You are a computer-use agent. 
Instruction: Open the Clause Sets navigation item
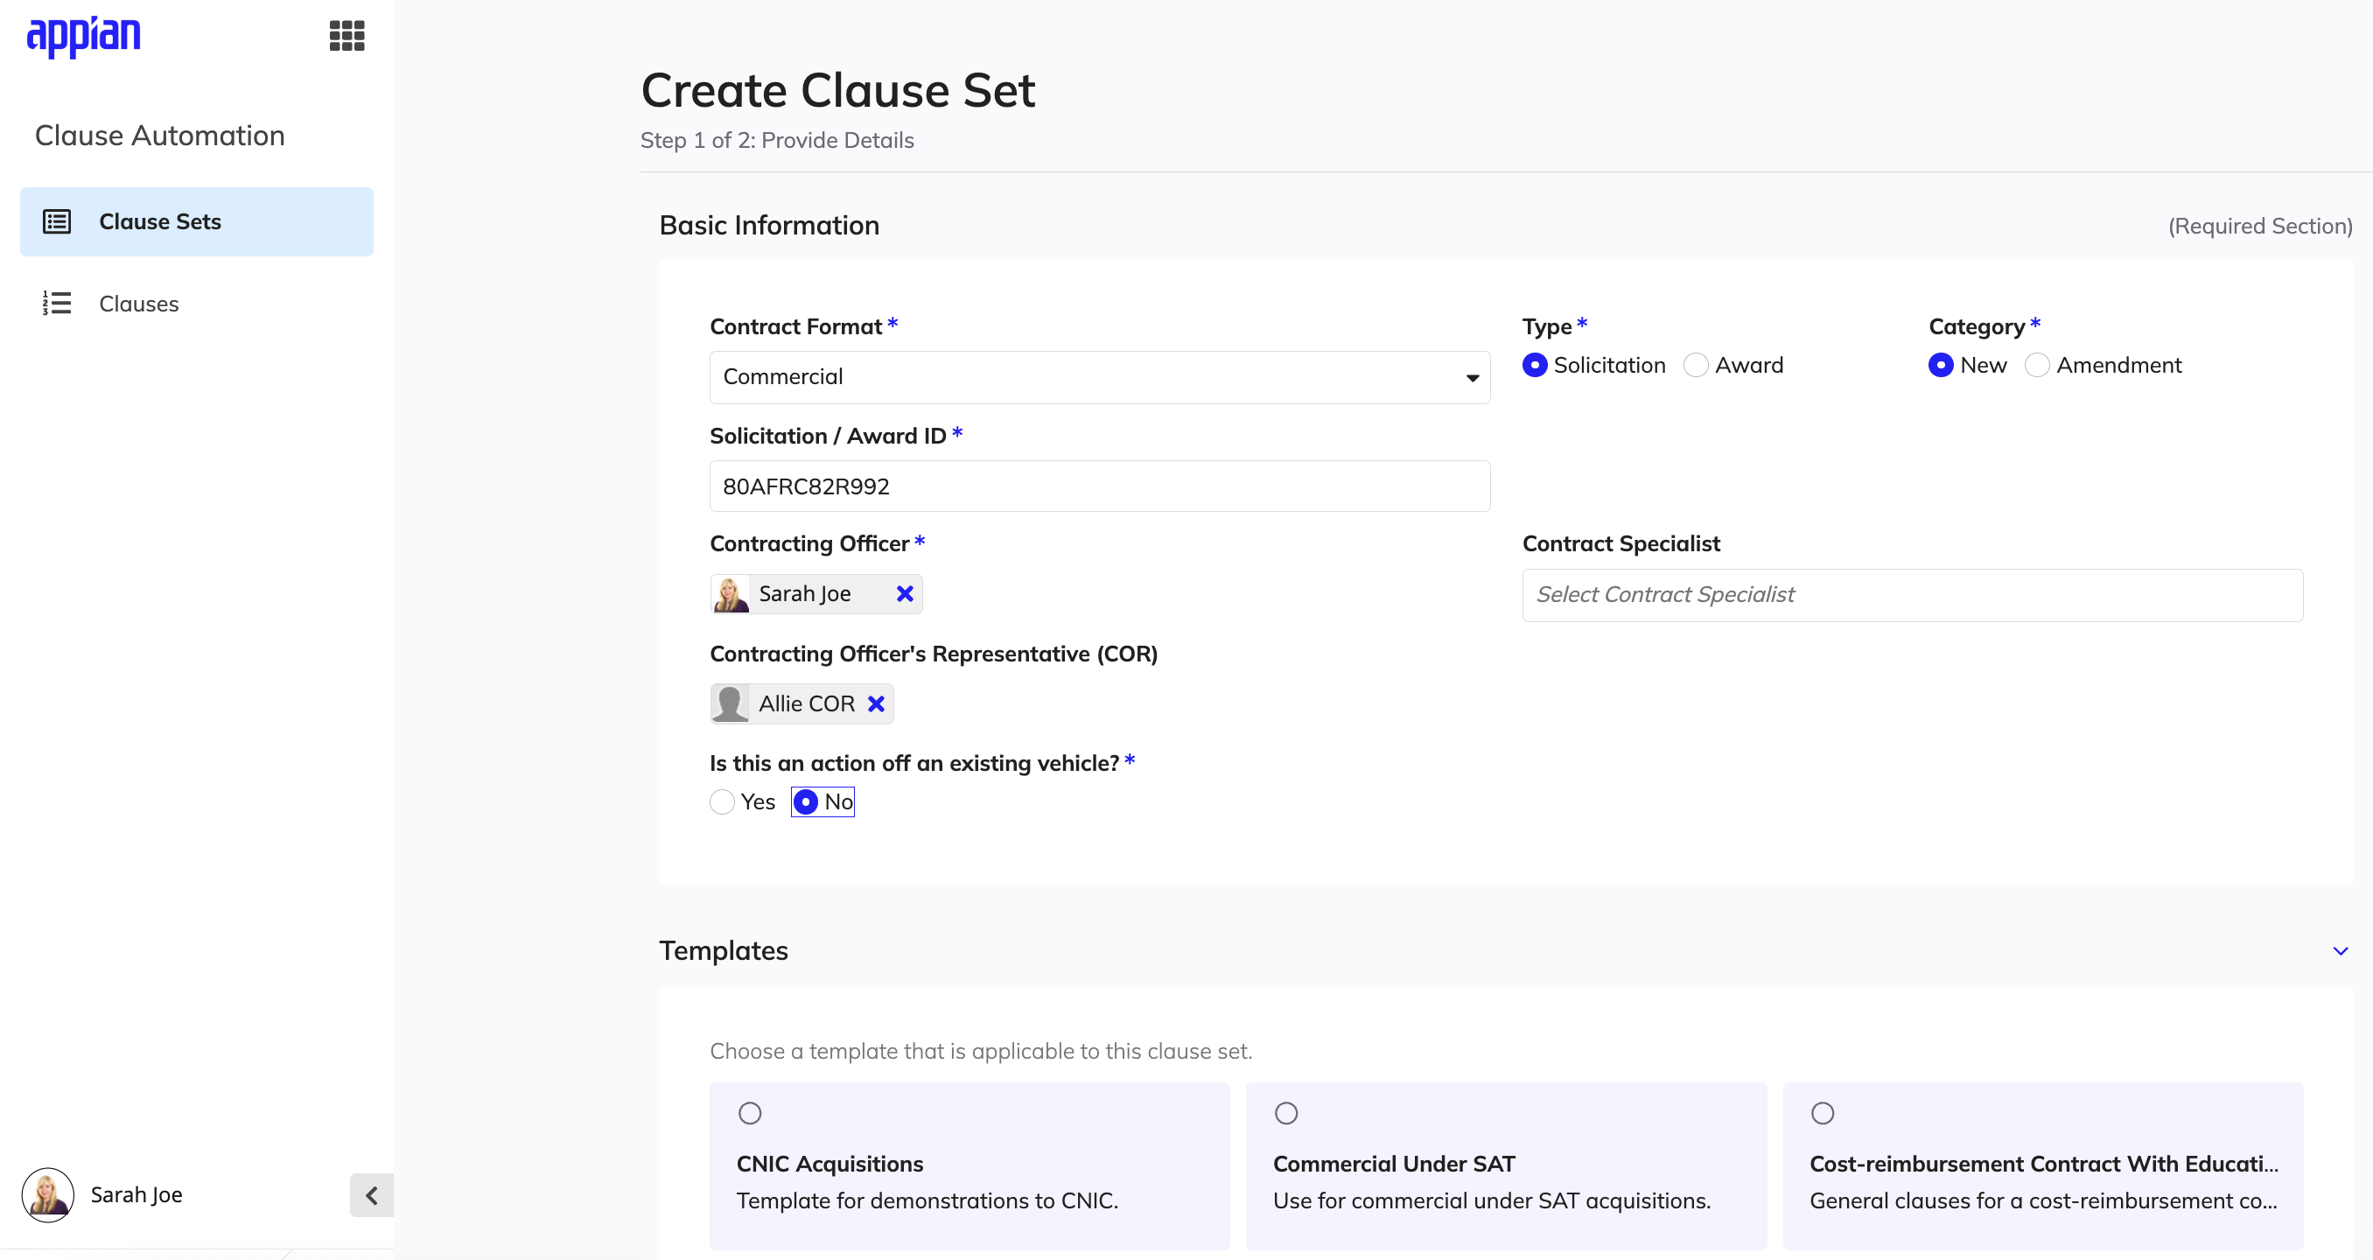196,222
